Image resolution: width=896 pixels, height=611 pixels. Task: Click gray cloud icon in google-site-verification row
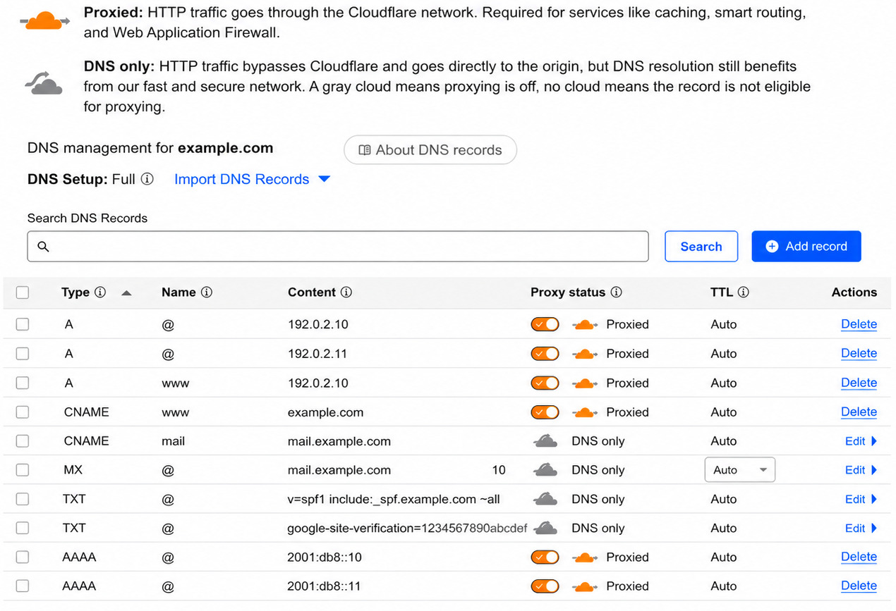[545, 528]
